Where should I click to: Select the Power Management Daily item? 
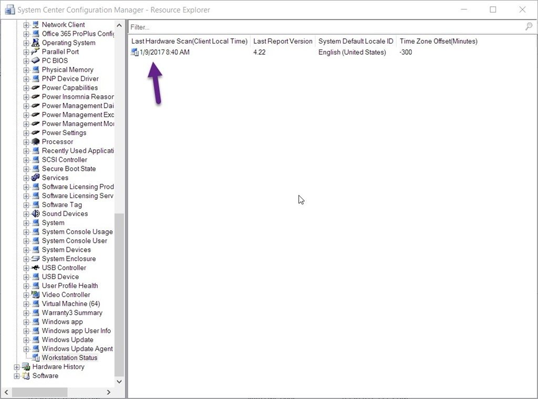78,106
